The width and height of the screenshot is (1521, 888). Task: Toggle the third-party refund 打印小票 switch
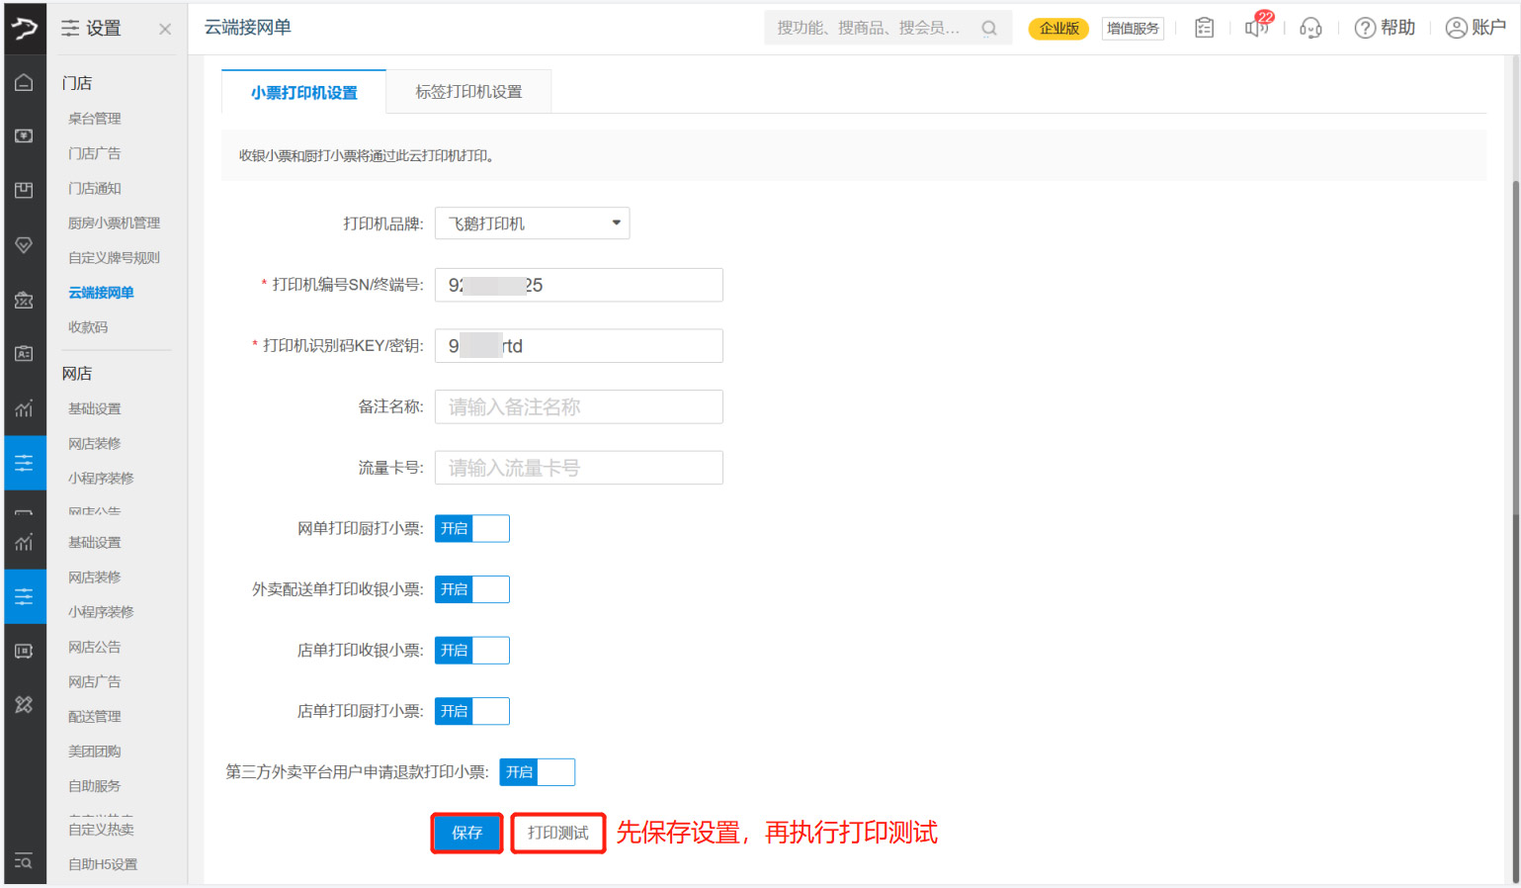coord(537,772)
